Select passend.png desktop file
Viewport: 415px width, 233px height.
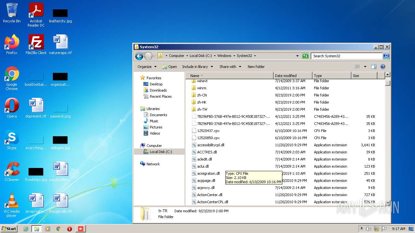[x=60, y=111]
